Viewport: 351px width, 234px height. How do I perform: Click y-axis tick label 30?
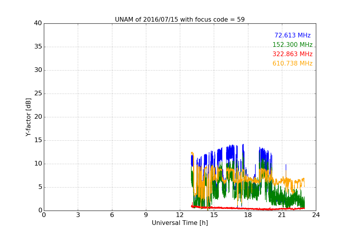click(x=38, y=70)
